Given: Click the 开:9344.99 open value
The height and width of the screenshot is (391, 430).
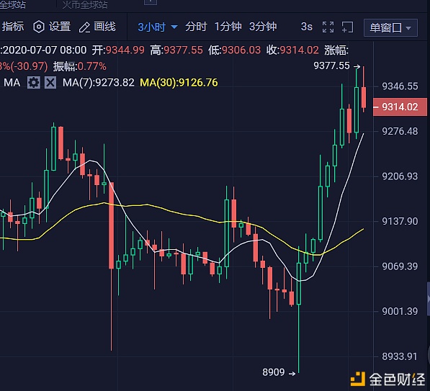Looking at the screenshot, I should coord(118,50).
